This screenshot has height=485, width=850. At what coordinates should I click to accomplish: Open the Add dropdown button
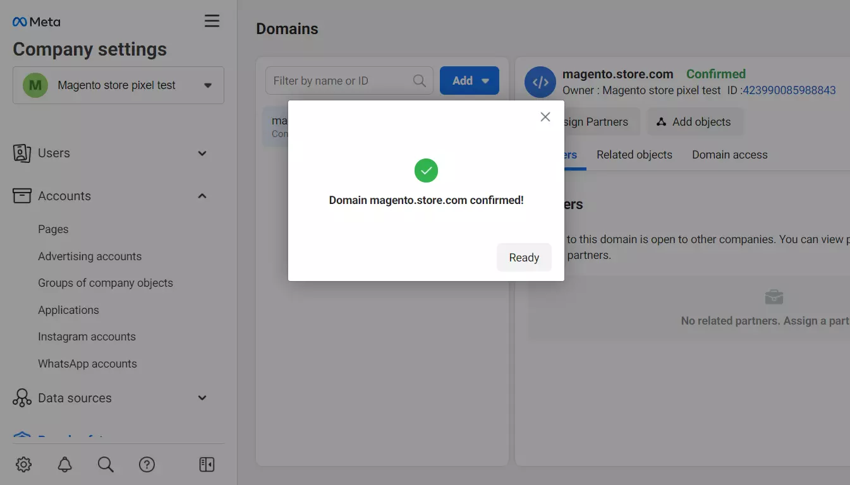(x=469, y=81)
